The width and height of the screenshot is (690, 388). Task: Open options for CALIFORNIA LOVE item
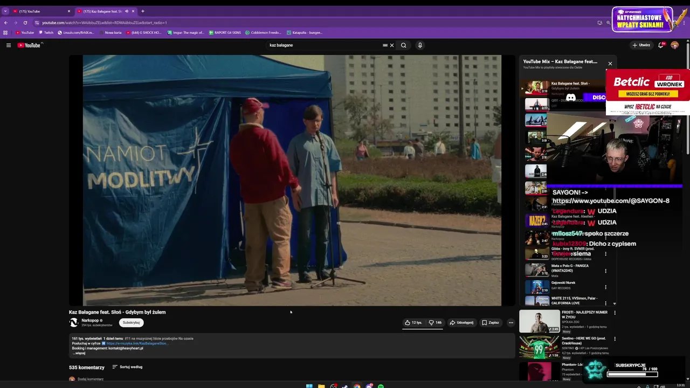[x=606, y=303]
